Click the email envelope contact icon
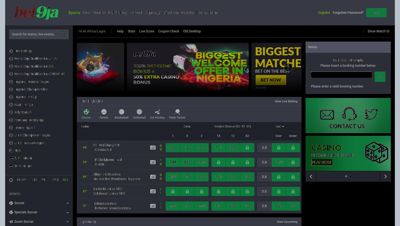Screen dimensions: 400x226 (327, 115)
